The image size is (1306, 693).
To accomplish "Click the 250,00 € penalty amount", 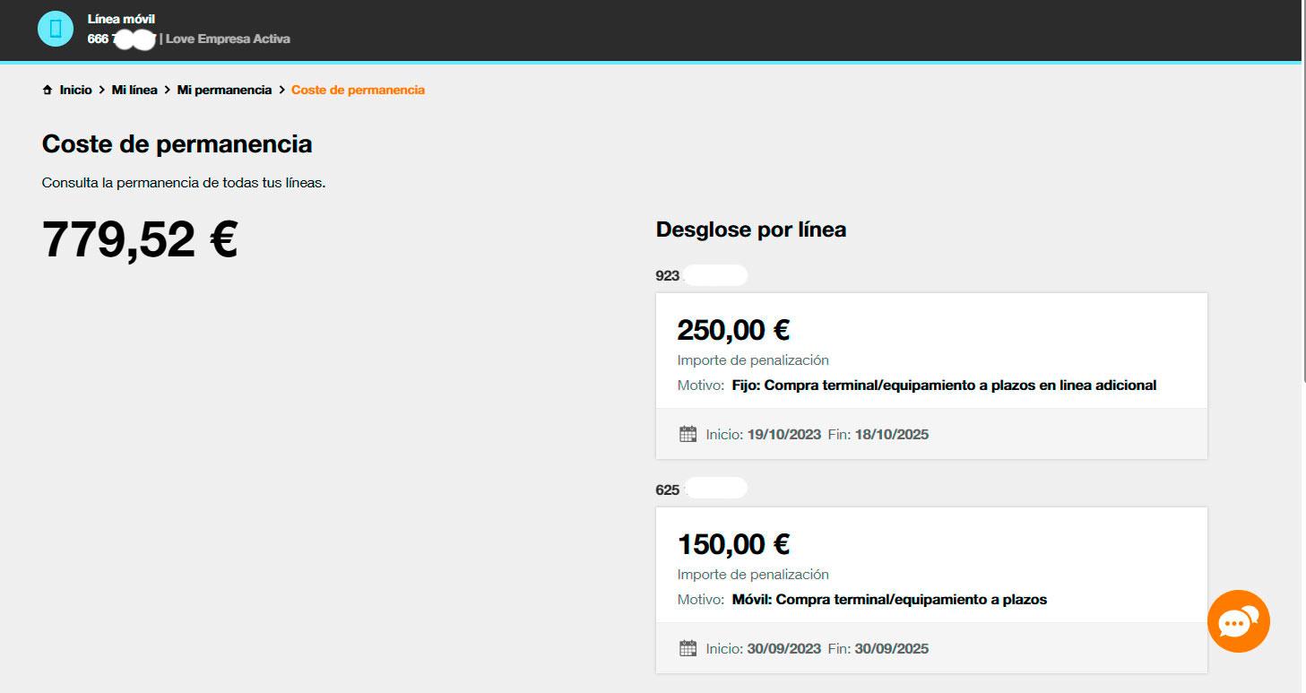I will click(733, 330).
